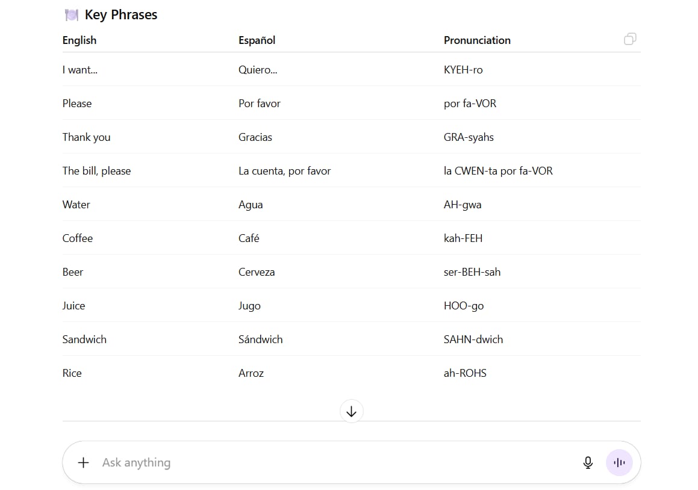Select the Cerveza cell
This screenshot has width=698, height=490.
(257, 272)
